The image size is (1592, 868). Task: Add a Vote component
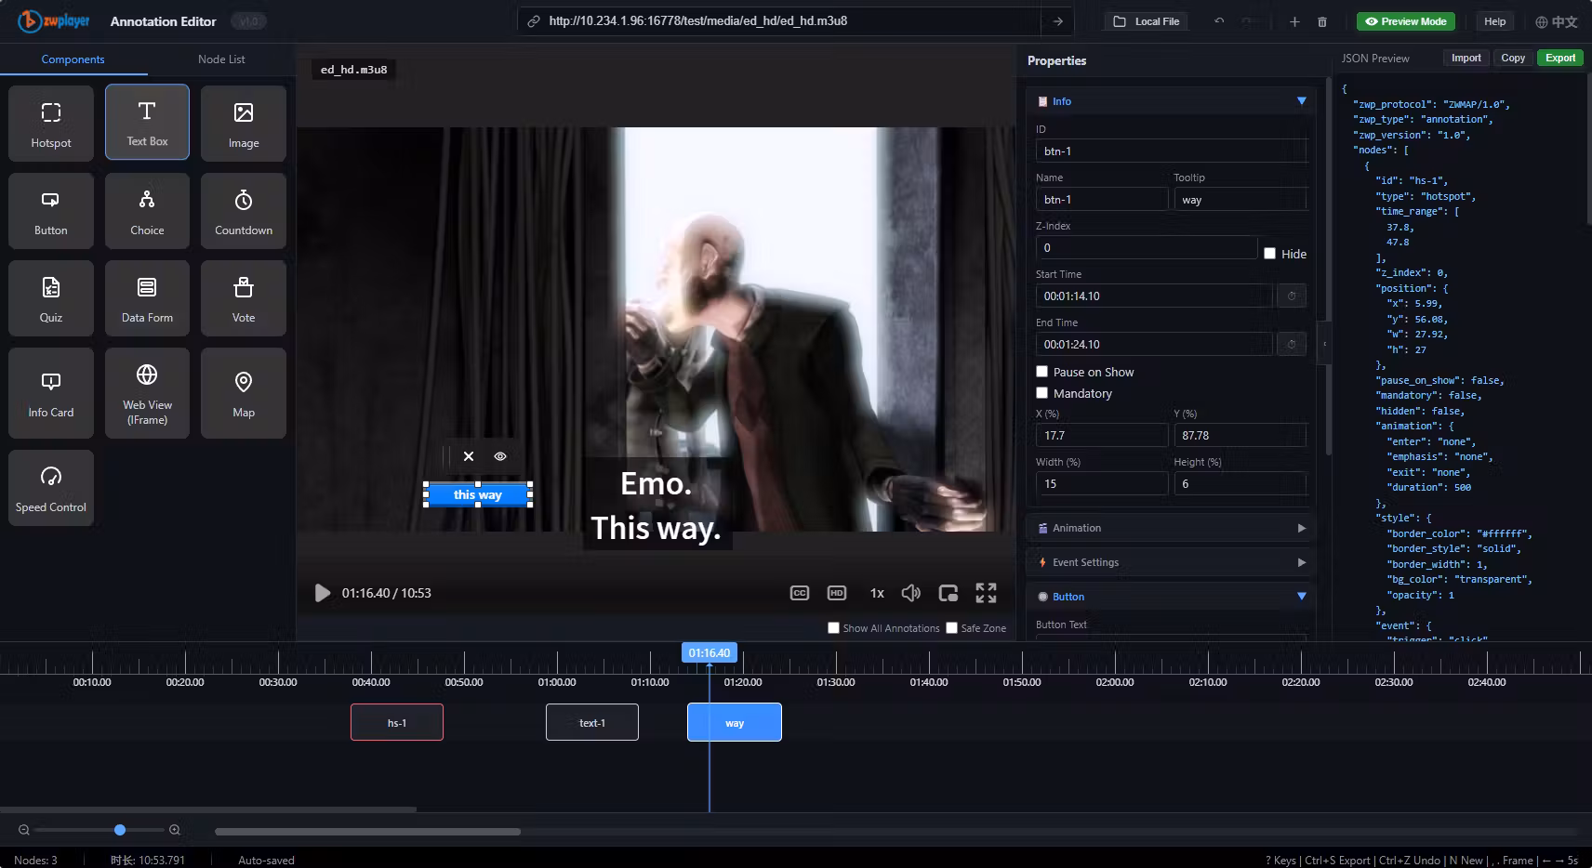[244, 298]
